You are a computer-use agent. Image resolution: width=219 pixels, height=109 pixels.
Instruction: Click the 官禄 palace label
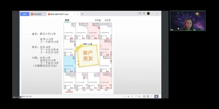coord(96,38)
